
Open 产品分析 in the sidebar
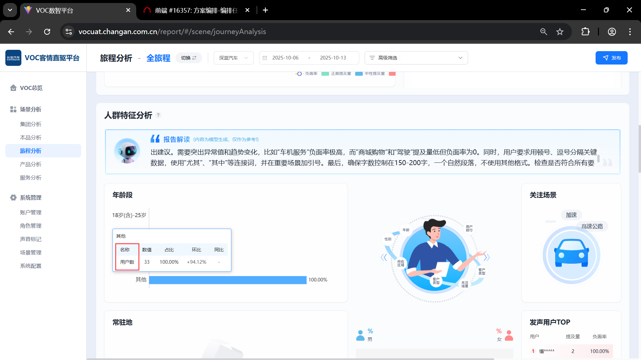pyautogui.click(x=31, y=164)
